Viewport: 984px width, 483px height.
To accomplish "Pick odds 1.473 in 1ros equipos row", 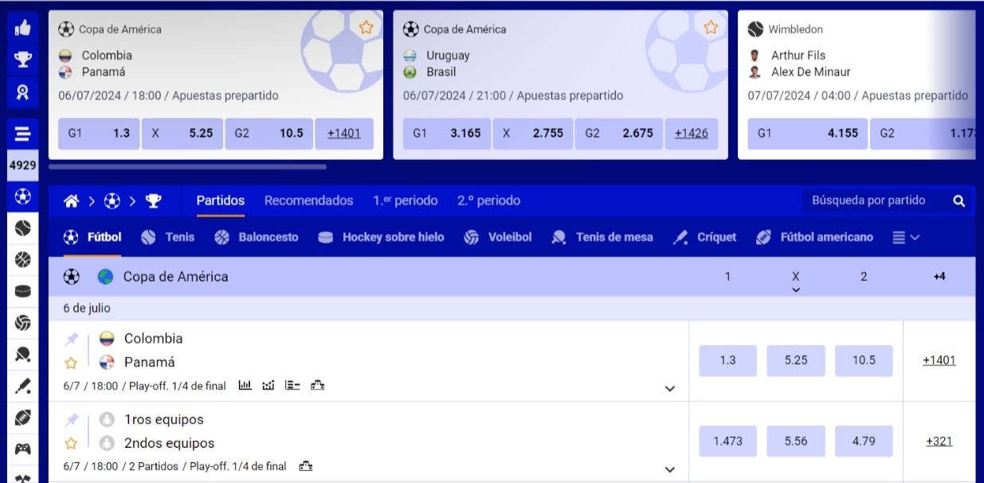I will [727, 442].
